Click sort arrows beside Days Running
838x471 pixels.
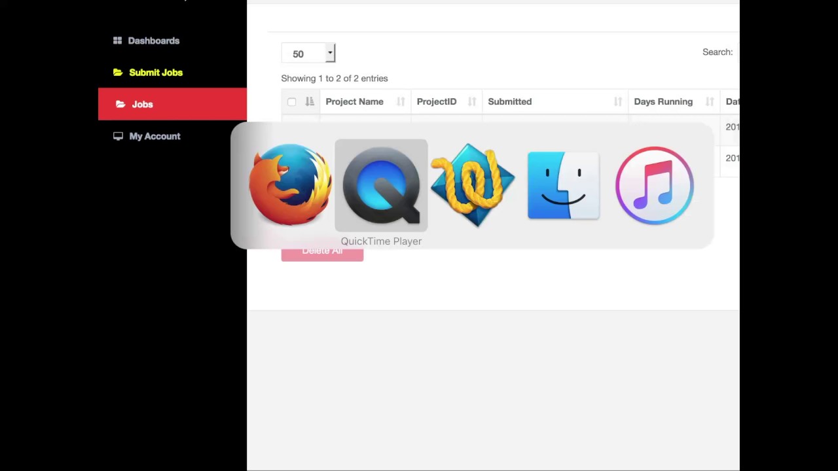pyautogui.click(x=710, y=102)
